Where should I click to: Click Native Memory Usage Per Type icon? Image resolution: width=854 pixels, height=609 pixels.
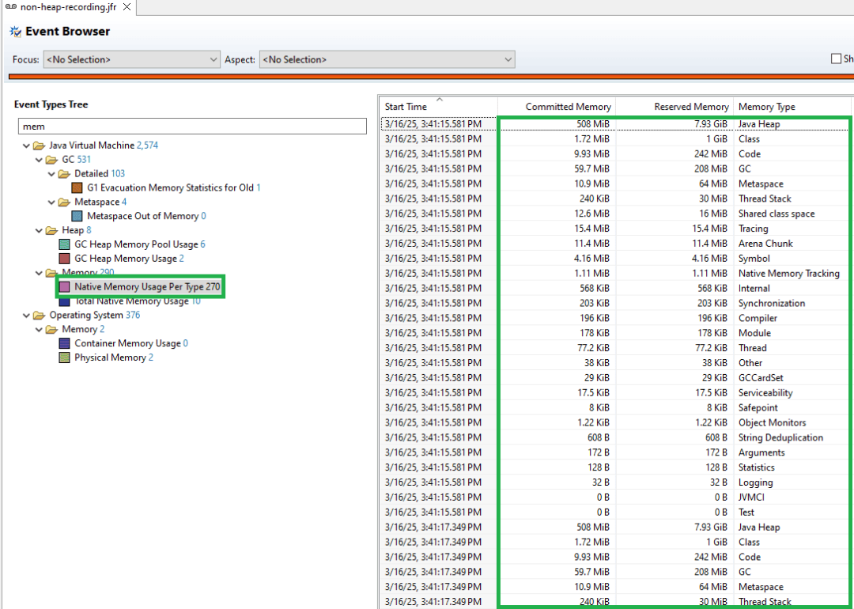coord(64,287)
